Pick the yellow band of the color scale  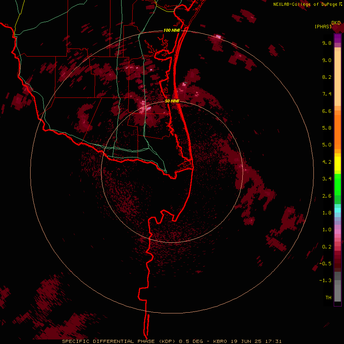pyautogui.click(x=338, y=164)
